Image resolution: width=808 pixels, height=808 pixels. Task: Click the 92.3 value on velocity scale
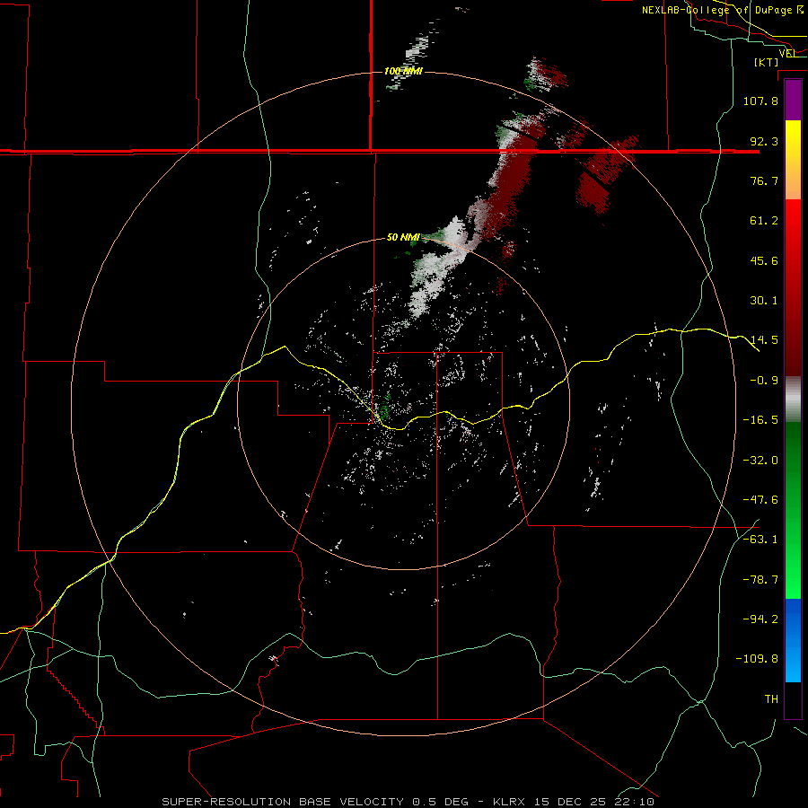764,141
